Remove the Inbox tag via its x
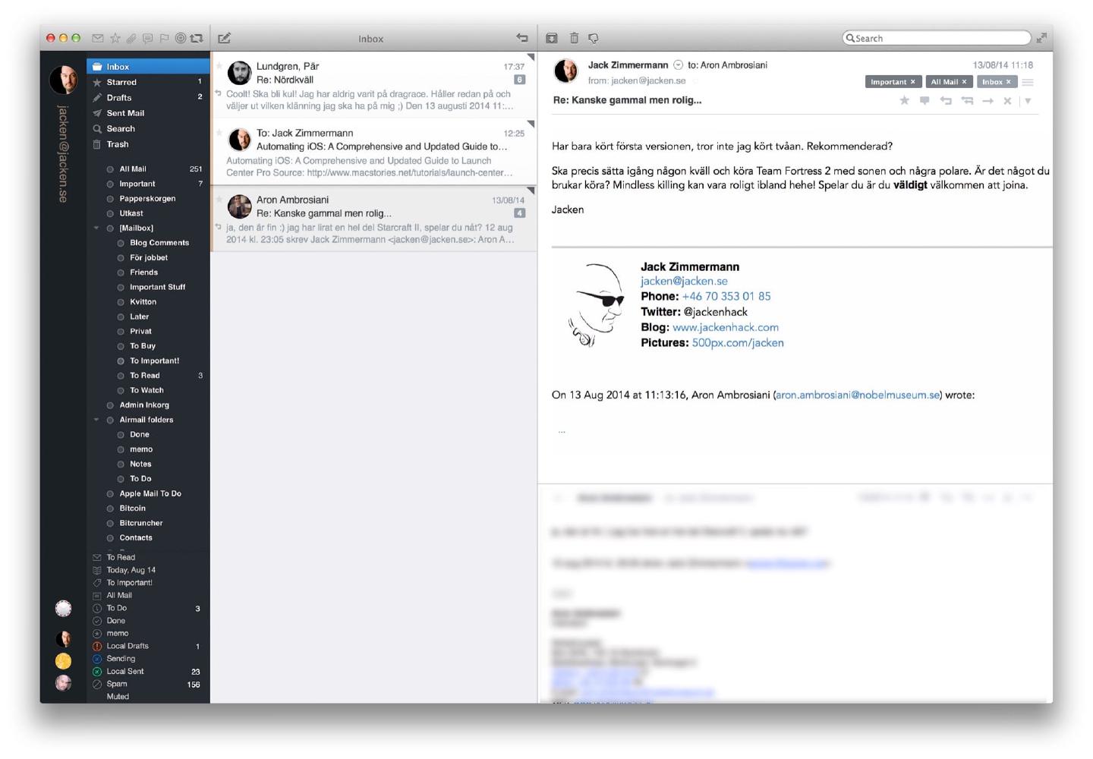1093x759 pixels. (x=1009, y=82)
